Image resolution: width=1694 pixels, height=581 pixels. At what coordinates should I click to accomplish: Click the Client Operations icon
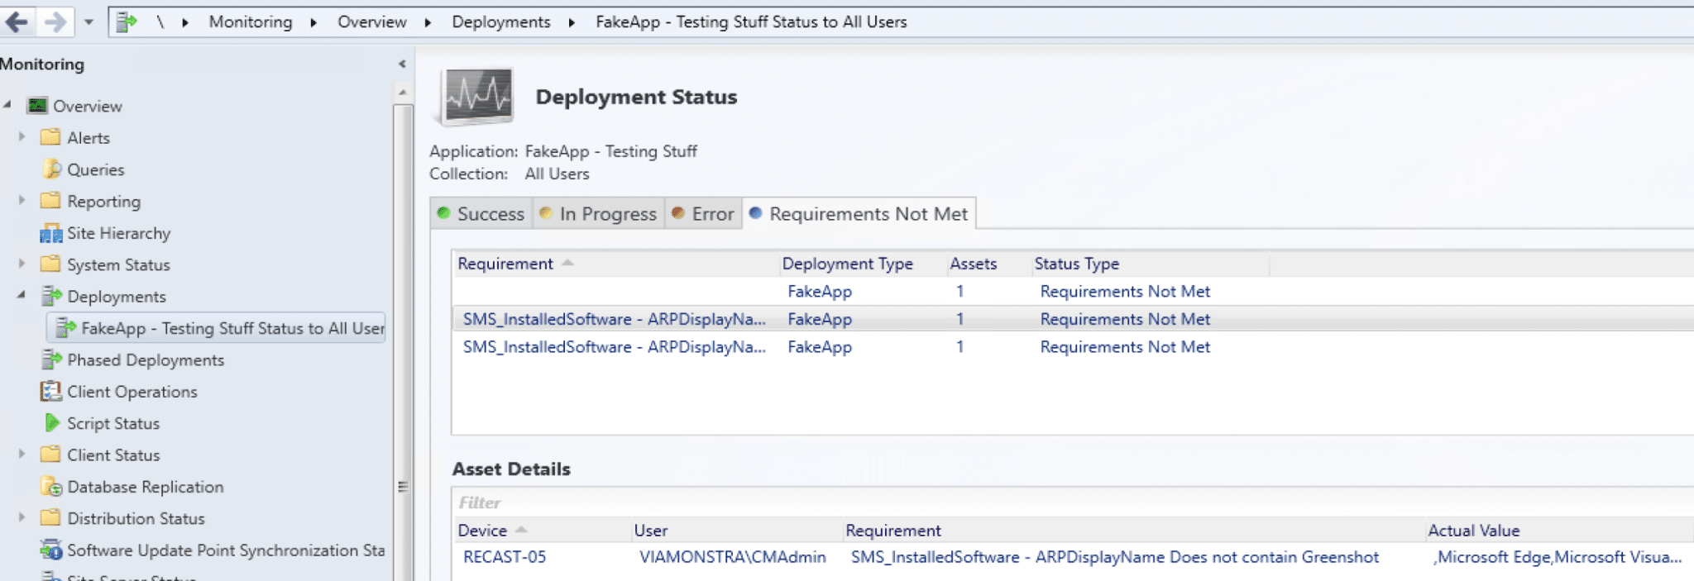(x=51, y=392)
